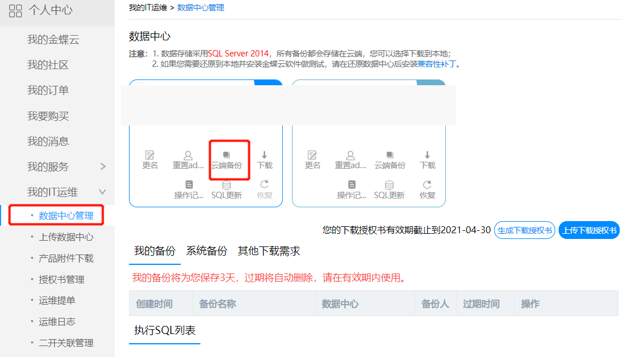Click 下载 download icon on second card

pyautogui.click(x=427, y=159)
